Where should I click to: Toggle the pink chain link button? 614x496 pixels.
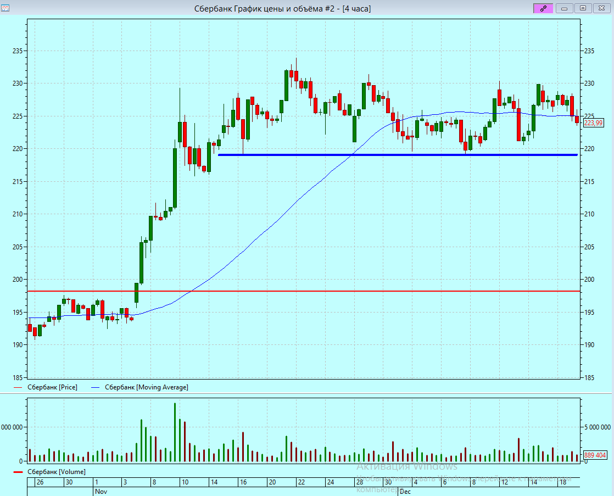click(543, 8)
